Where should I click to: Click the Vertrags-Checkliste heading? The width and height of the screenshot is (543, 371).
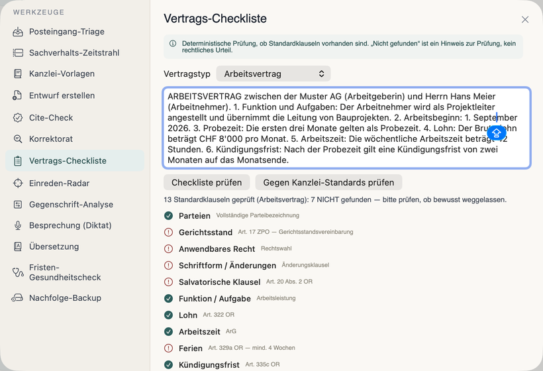click(x=215, y=19)
